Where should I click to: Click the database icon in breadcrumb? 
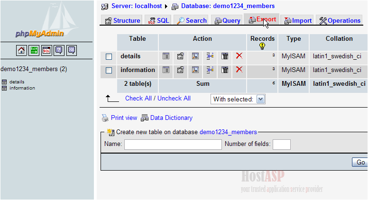coord(175,7)
